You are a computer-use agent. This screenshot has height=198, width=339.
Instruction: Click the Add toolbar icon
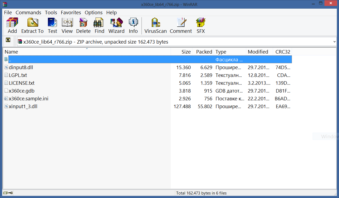(x=12, y=26)
